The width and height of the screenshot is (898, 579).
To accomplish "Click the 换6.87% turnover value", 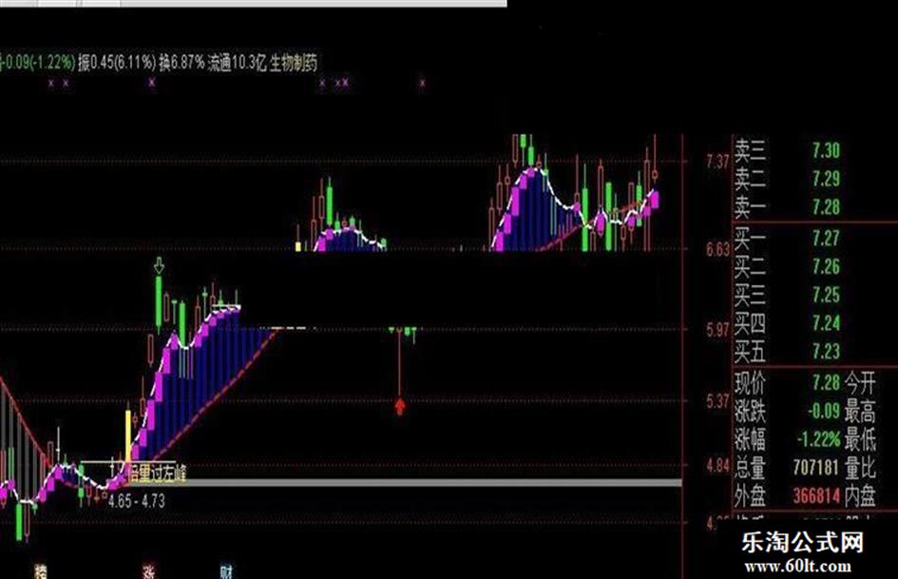I will [x=182, y=63].
